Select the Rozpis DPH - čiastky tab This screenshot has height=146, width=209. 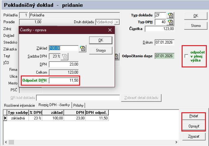click(54, 105)
